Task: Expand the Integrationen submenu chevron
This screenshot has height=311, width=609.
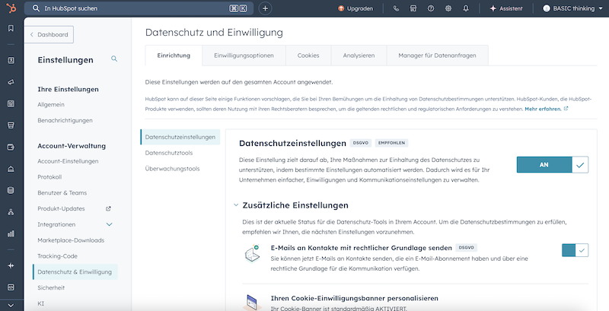Action: coord(109,224)
